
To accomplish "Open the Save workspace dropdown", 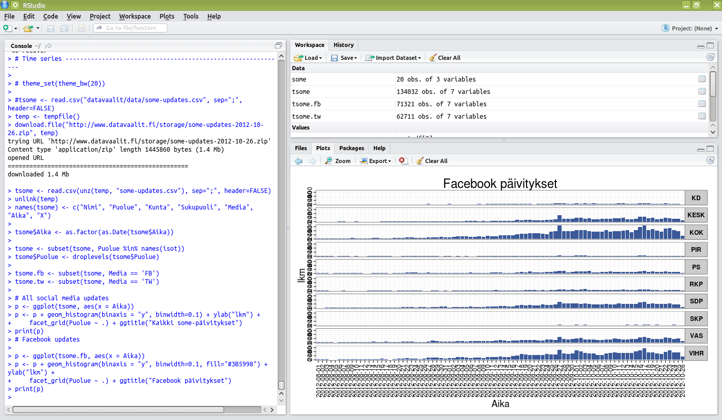I will tap(344, 58).
